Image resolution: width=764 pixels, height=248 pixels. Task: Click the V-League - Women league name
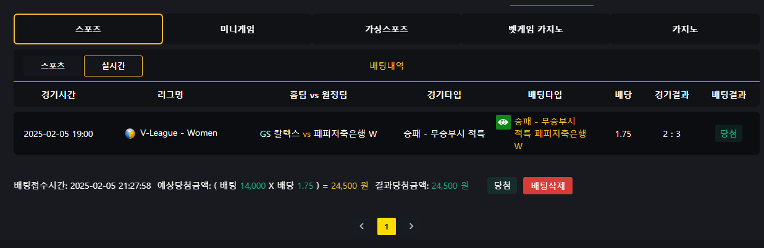(x=178, y=133)
